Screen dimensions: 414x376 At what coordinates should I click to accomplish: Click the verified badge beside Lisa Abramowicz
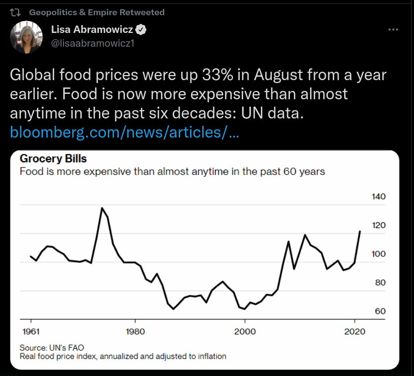(x=142, y=30)
